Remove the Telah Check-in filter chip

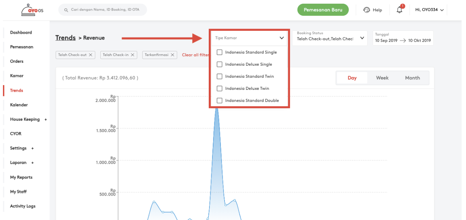pyautogui.click(x=132, y=55)
